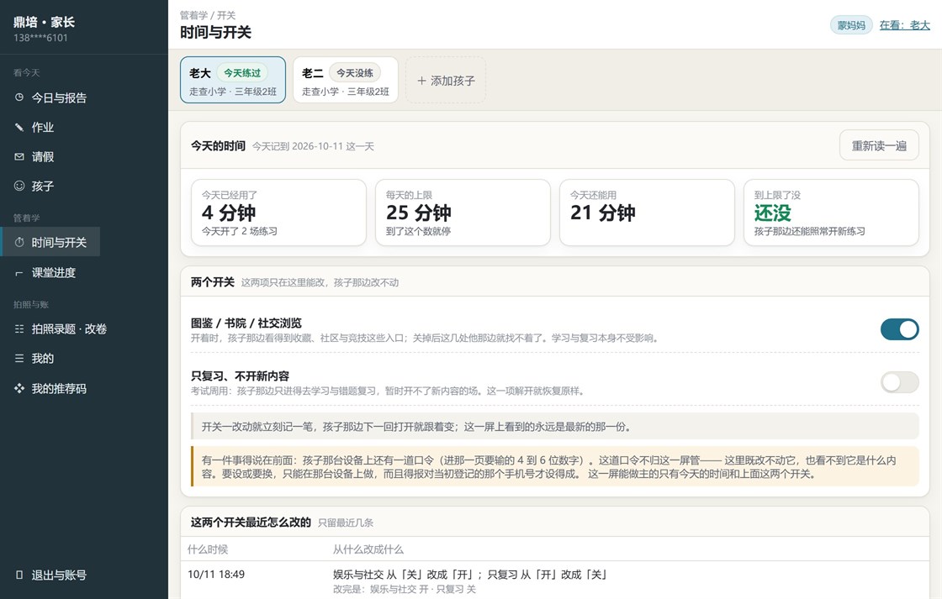The height and width of the screenshot is (599, 942).
Task: Click the icon beside 退出与账号
Action: click(x=19, y=575)
